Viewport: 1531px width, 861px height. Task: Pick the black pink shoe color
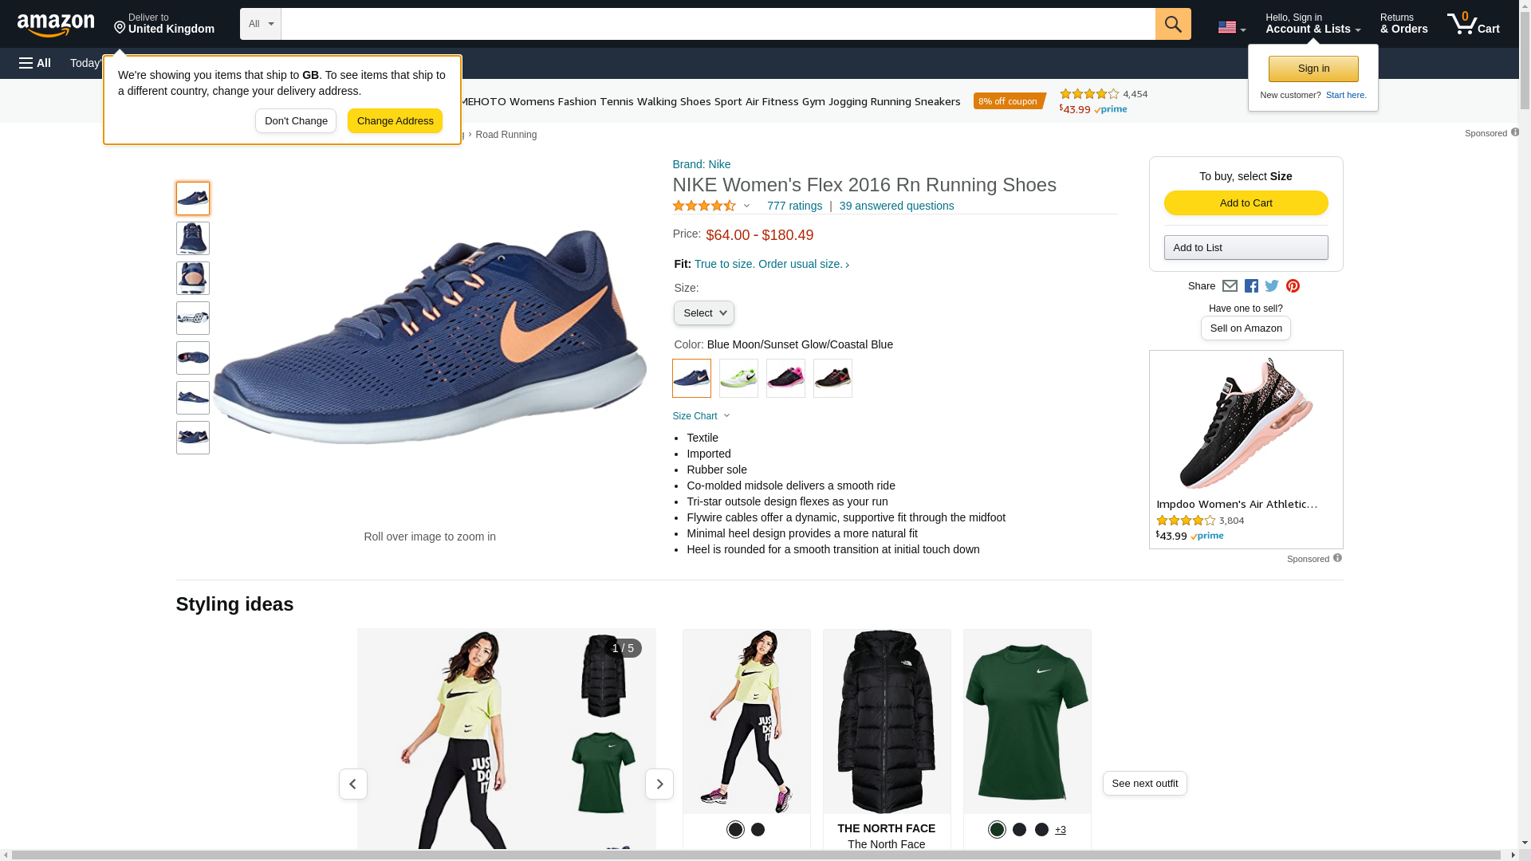(x=785, y=379)
